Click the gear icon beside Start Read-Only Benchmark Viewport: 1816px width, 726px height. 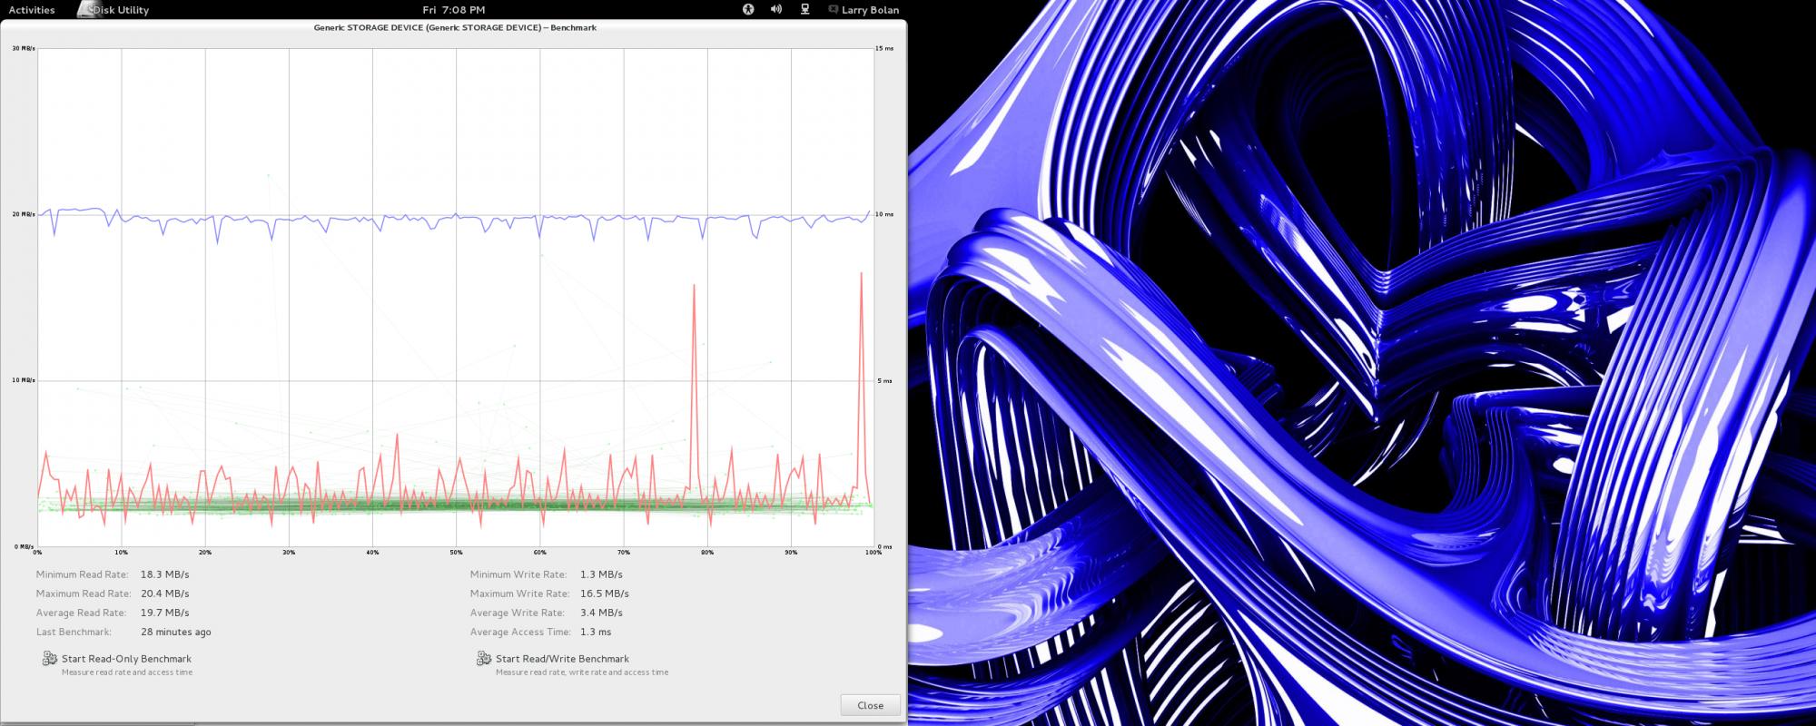50,659
